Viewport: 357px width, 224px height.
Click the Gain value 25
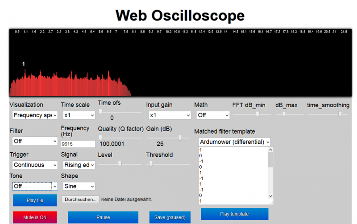160,144
